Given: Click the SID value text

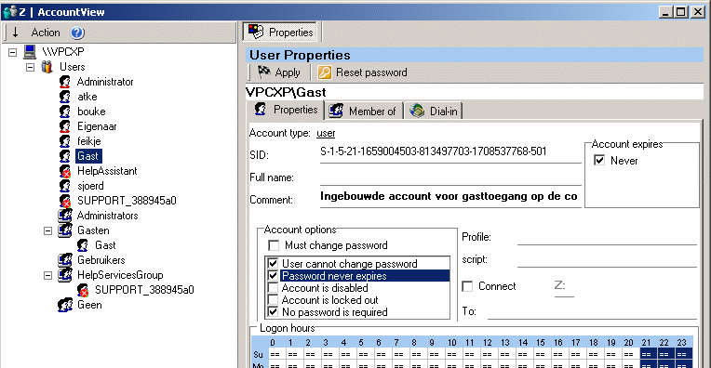Looking at the screenshot, I should [x=433, y=151].
